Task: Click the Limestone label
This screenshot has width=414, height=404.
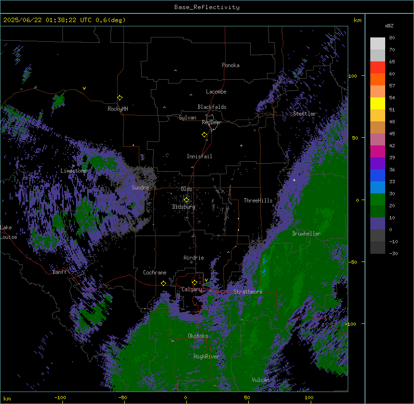Action: click(x=73, y=171)
